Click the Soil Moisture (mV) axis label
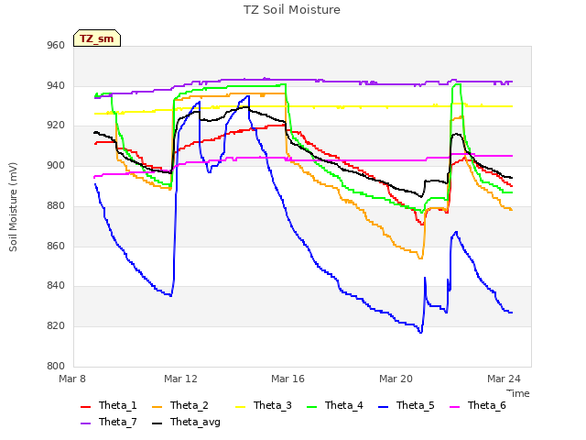Screen dimensions: 586x440 pyautogui.click(x=13, y=207)
